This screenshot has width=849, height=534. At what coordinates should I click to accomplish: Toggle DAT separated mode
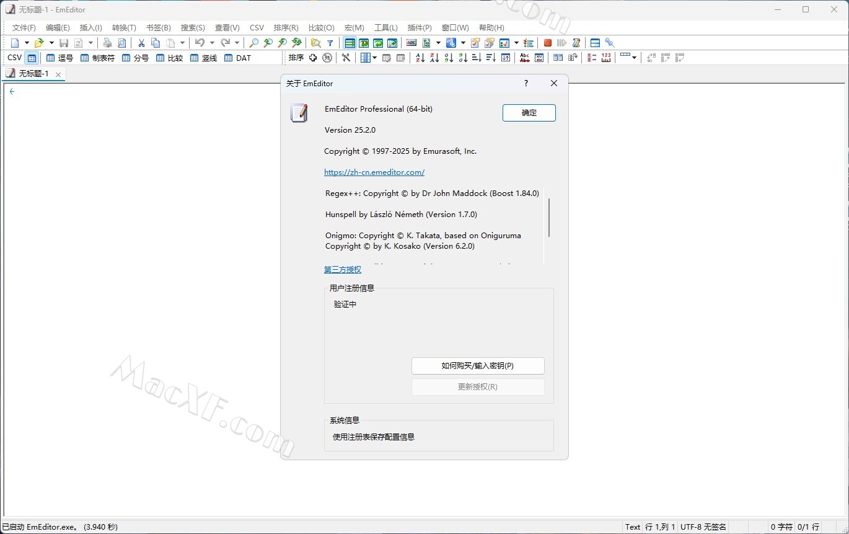point(237,58)
